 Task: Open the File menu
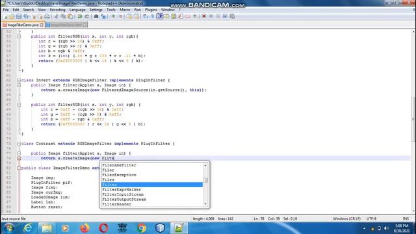tap(6, 10)
